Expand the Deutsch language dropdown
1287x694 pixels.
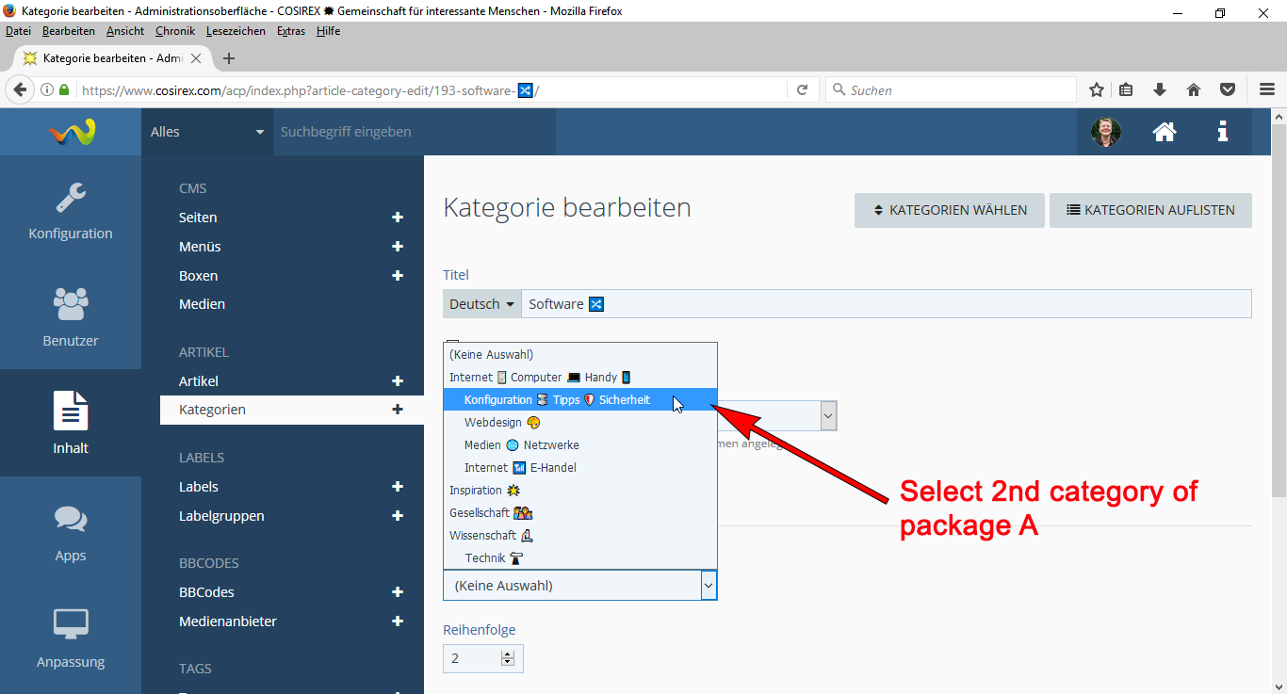pyautogui.click(x=481, y=304)
